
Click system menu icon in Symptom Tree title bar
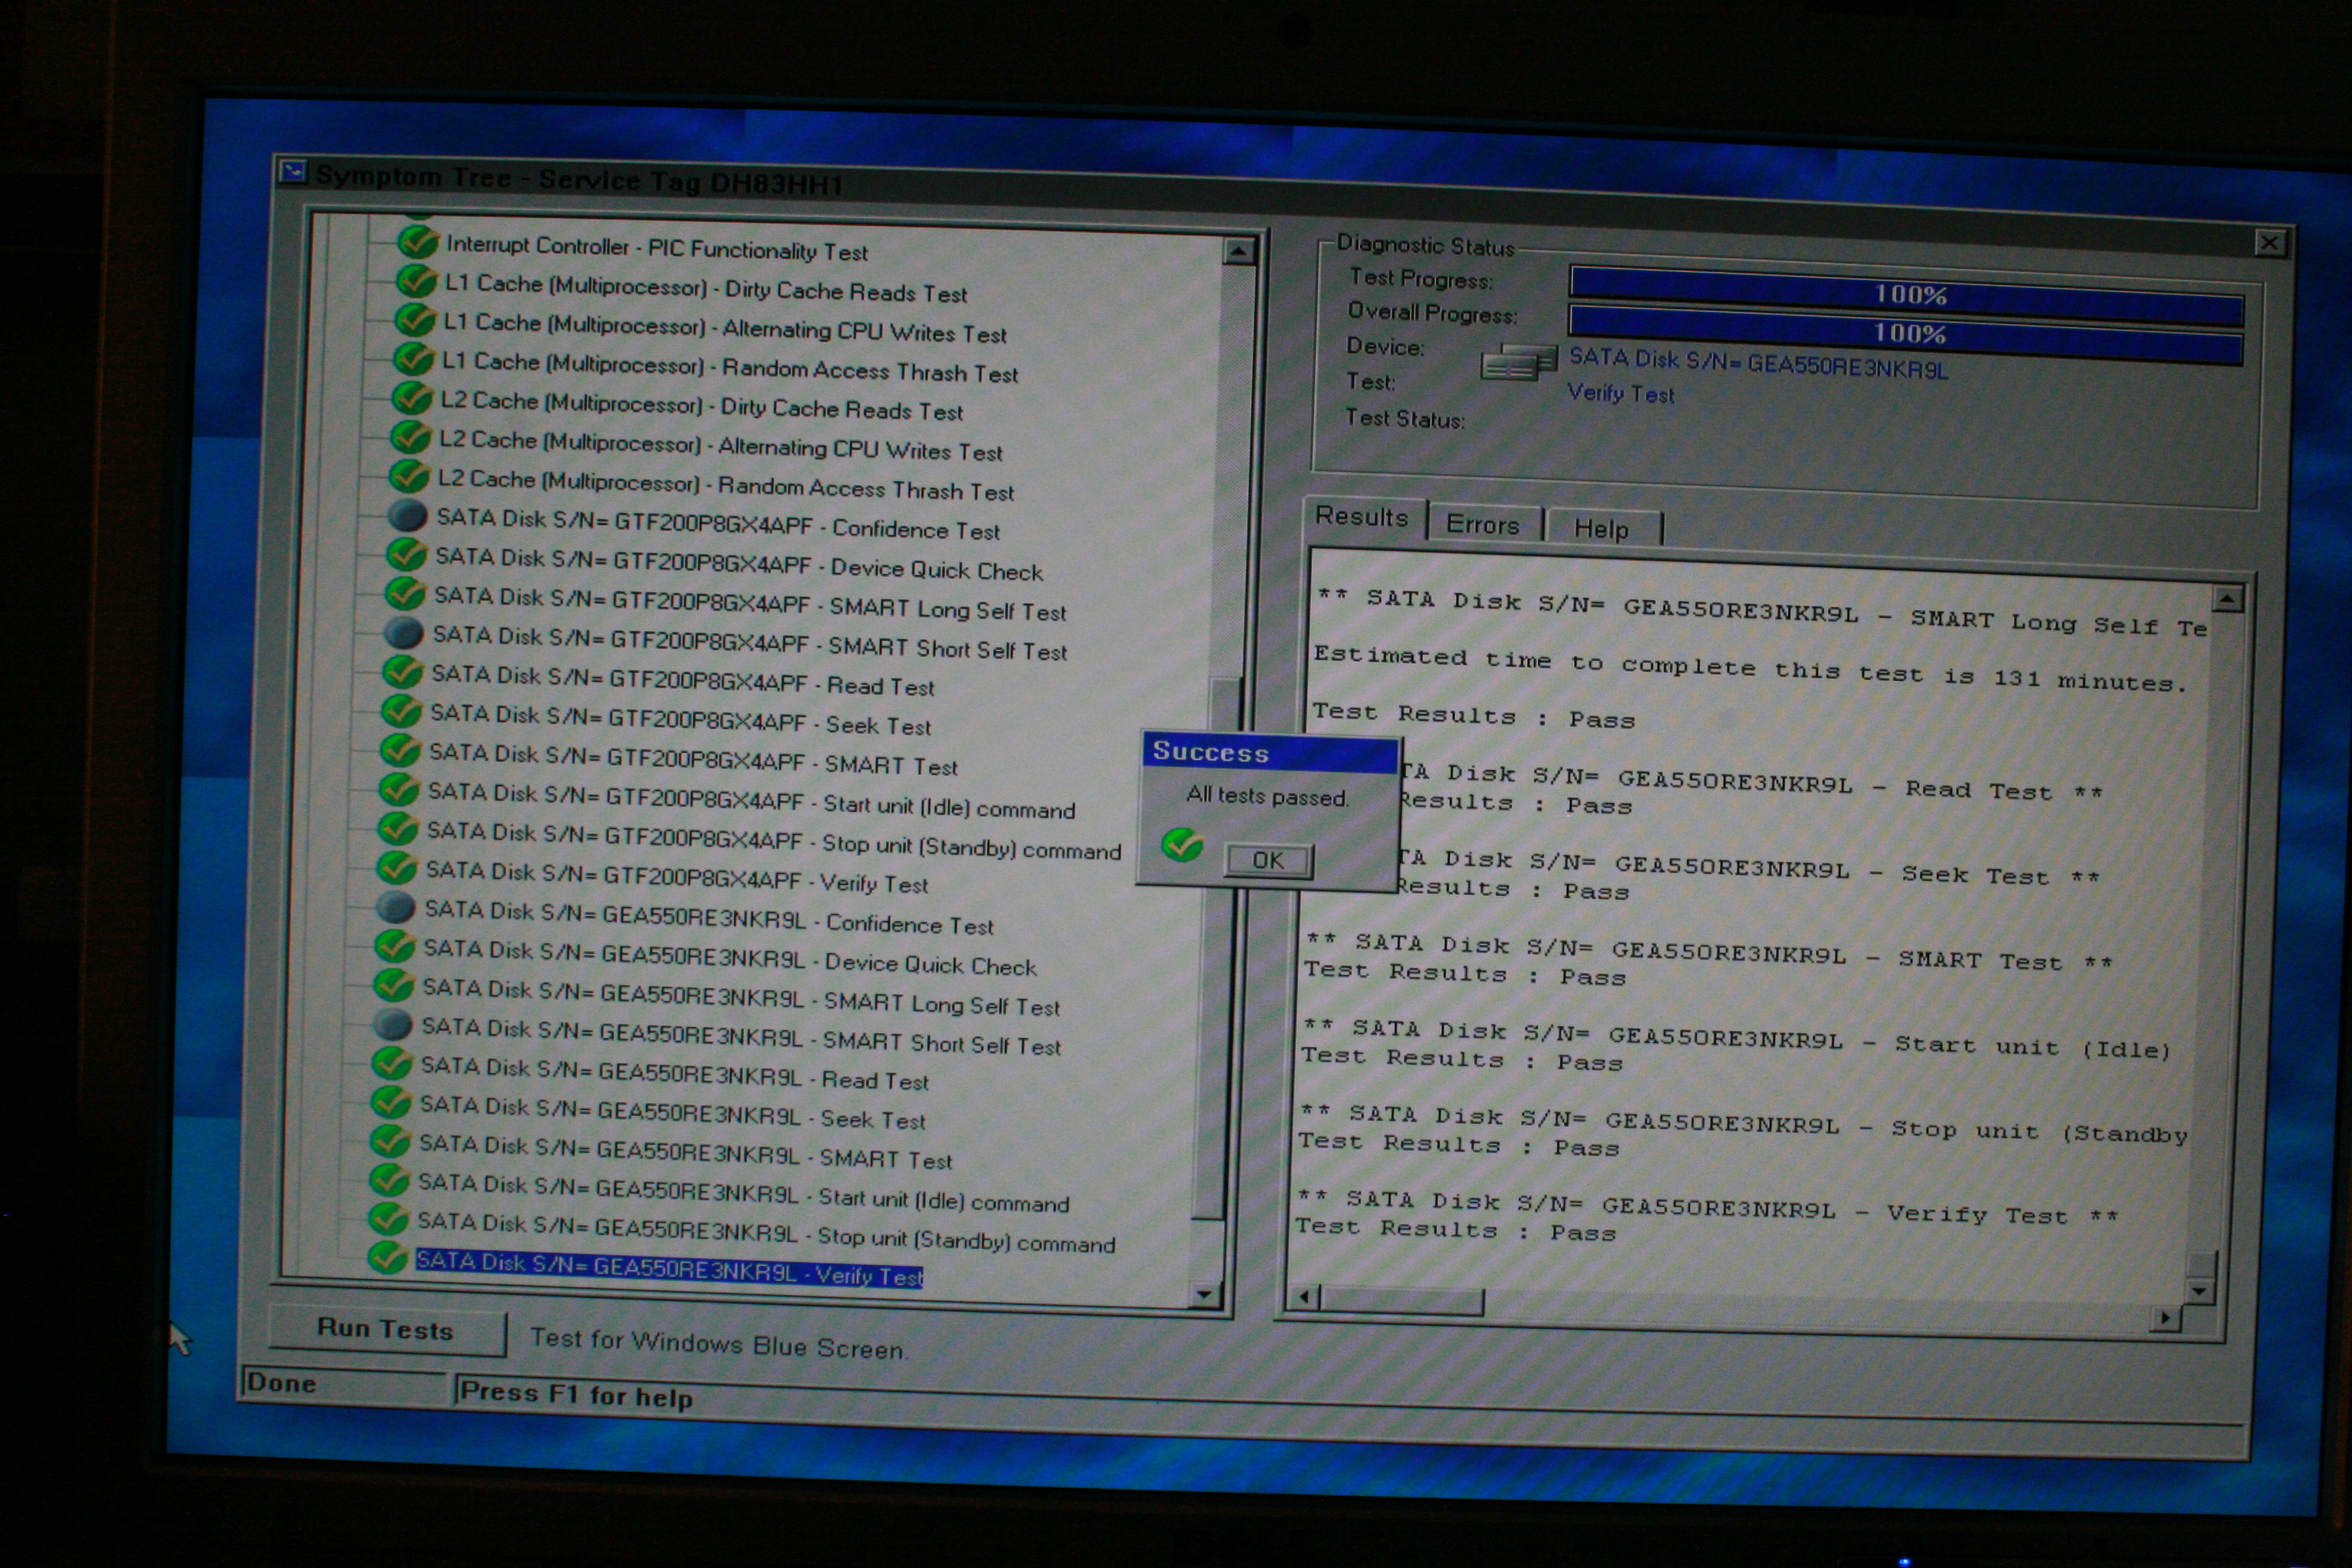pyautogui.click(x=293, y=171)
